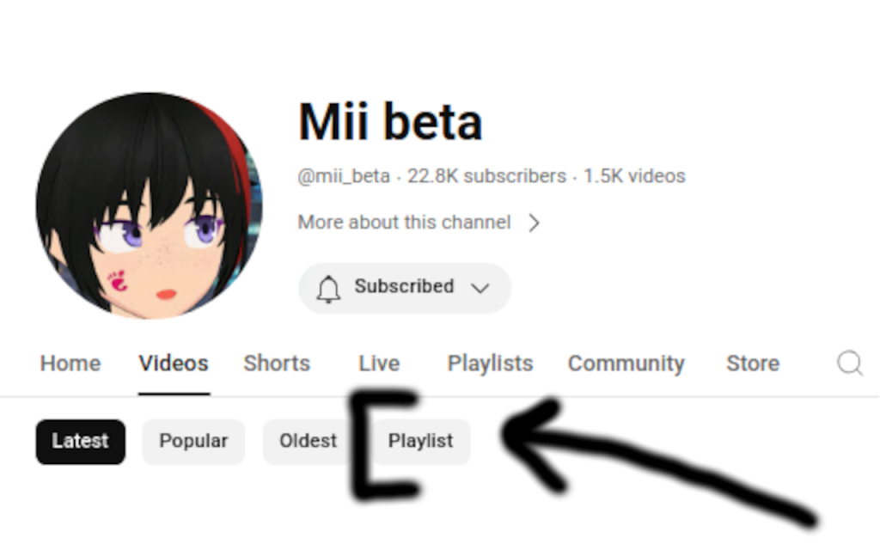
Task: Switch to the Home tab
Action: pyautogui.click(x=70, y=364)
